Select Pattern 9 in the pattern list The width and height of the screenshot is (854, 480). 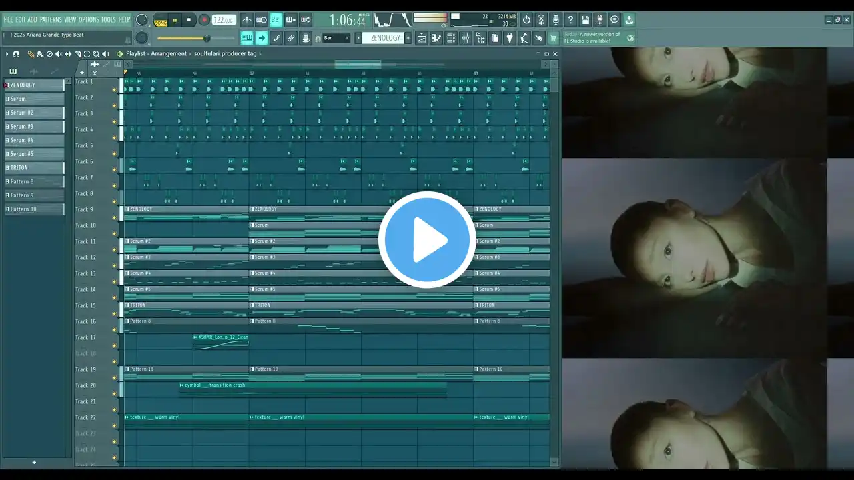pos(35,195)
